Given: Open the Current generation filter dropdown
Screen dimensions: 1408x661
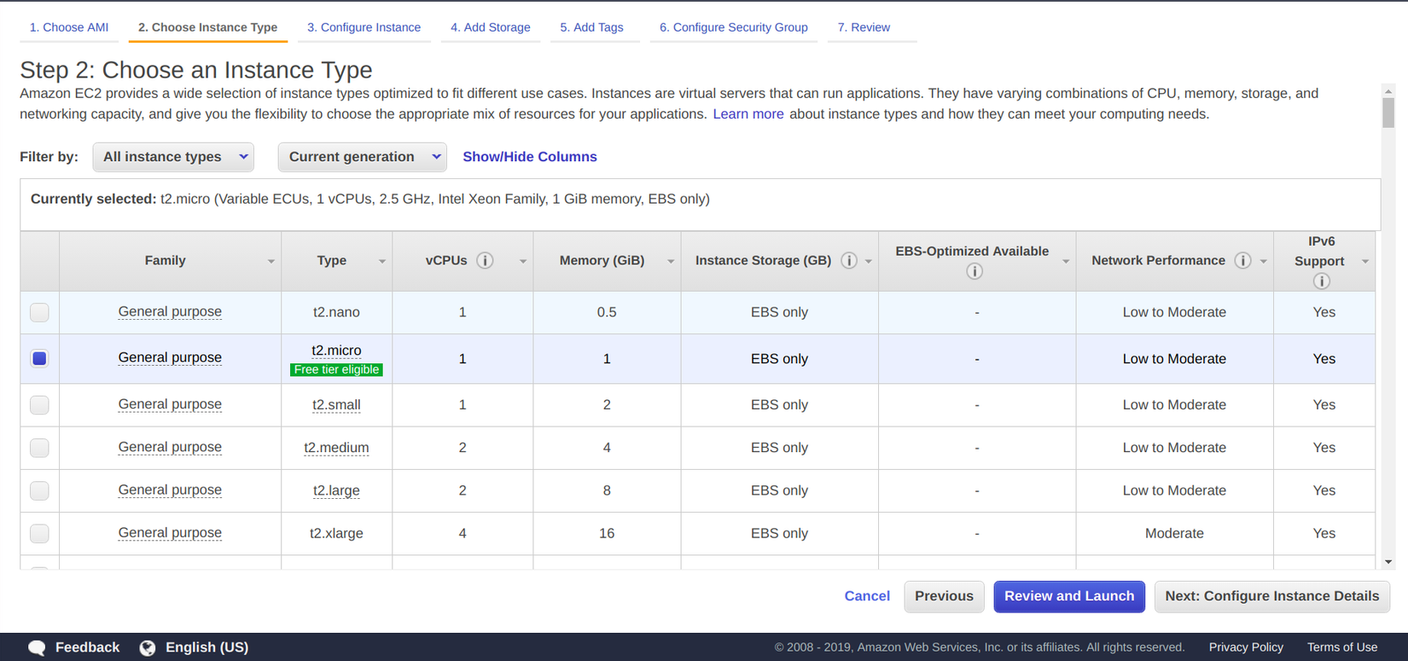Looking at the screenshot, I should click(362, 157).
